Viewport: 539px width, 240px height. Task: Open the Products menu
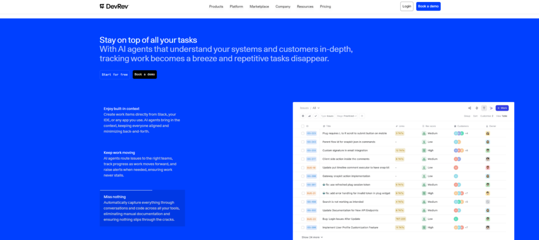coord(216,6)
